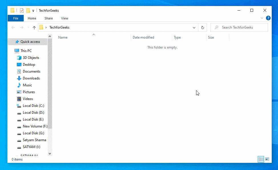Open Music in the navigation pane

point(28,85)
